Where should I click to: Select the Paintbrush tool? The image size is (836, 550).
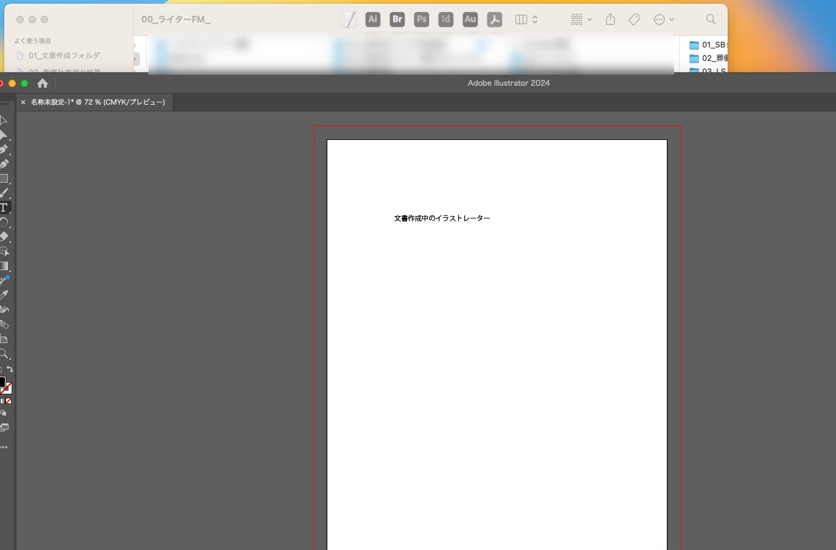click(4, 193)
